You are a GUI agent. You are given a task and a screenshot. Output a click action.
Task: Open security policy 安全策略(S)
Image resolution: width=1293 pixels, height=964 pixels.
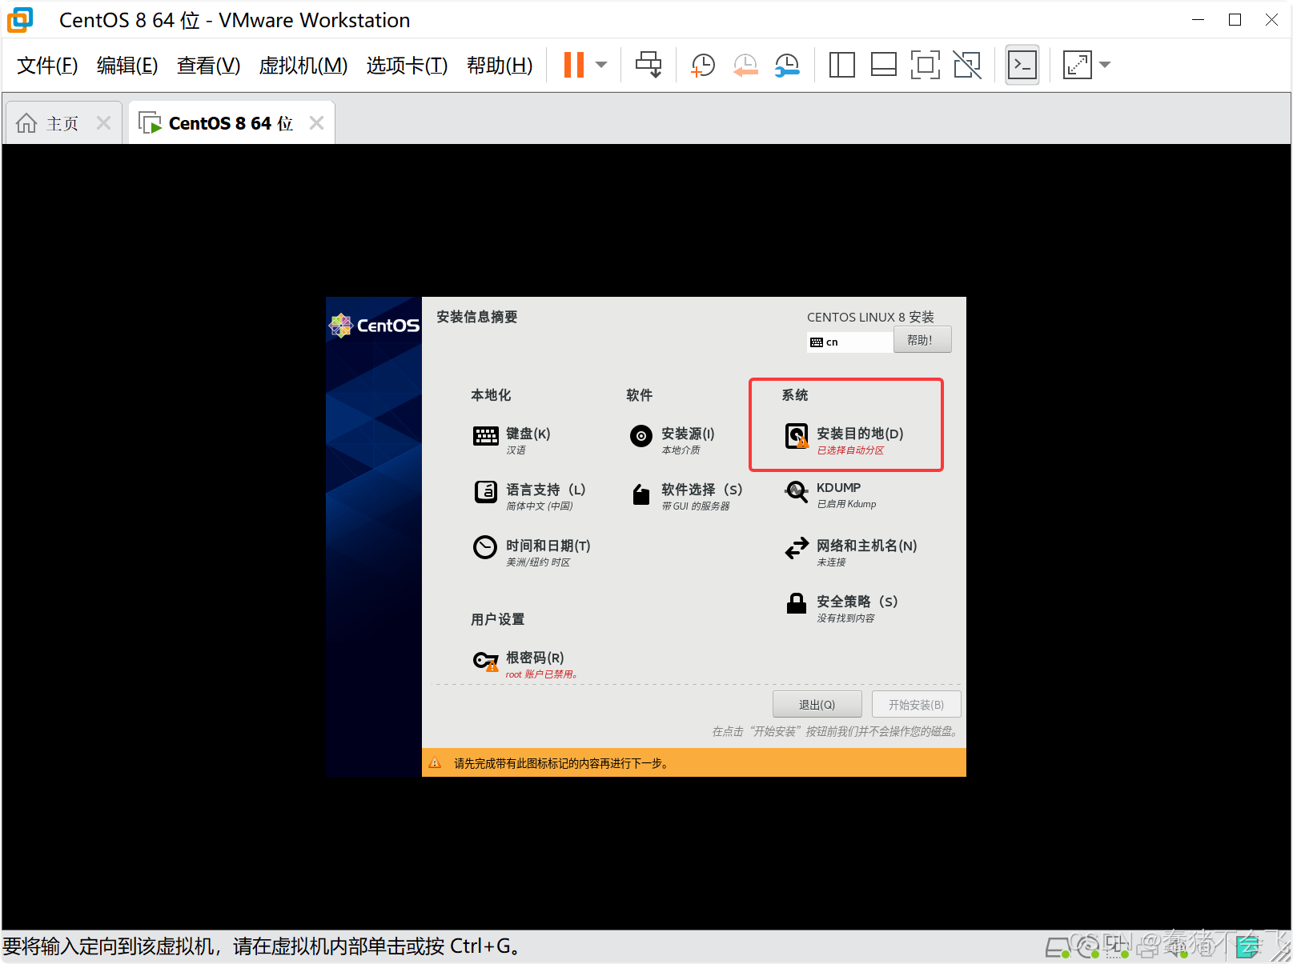pyautogui.click(x=841, y=607)
